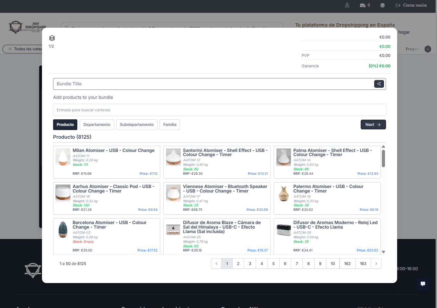The image size is (437, 308).
Task: Open the chat support widget
Action: [423, 283]
